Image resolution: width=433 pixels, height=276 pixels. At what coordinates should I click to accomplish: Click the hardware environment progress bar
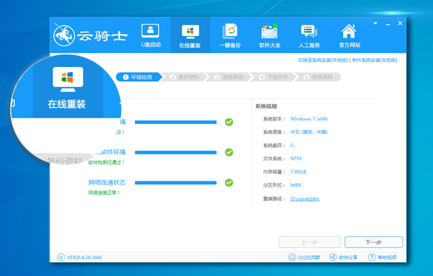coord(176,122)
